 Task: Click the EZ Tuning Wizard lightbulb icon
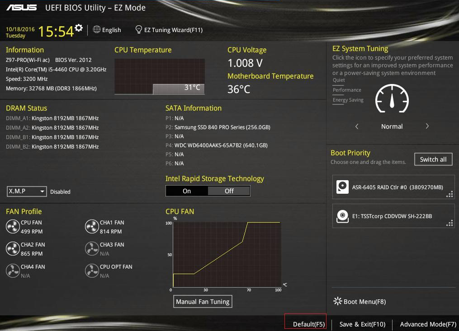[x=139, y=29]
